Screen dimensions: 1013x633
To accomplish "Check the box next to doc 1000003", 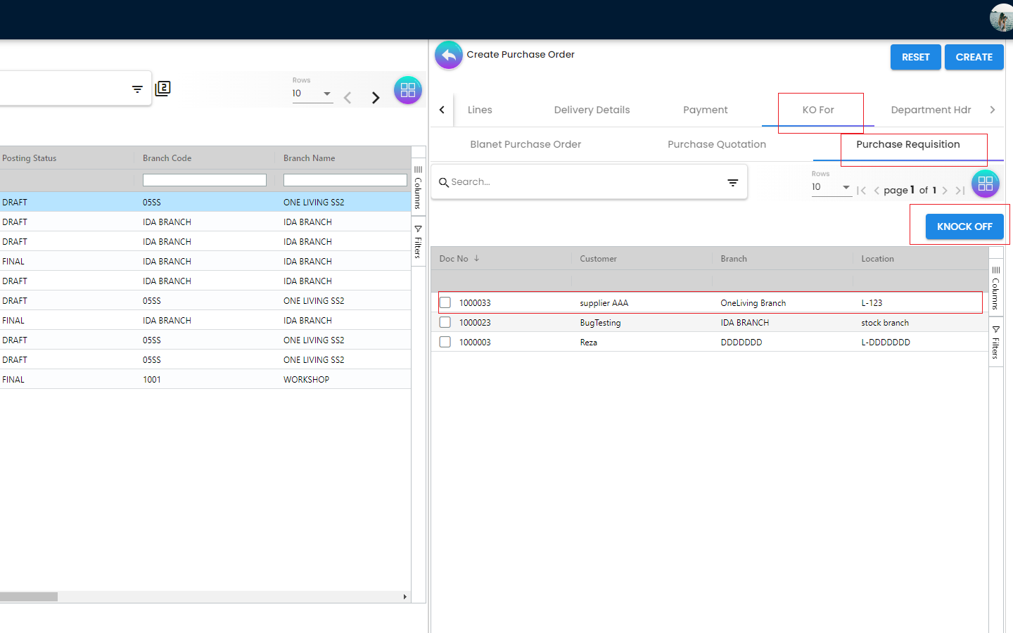I will [445, 343].
